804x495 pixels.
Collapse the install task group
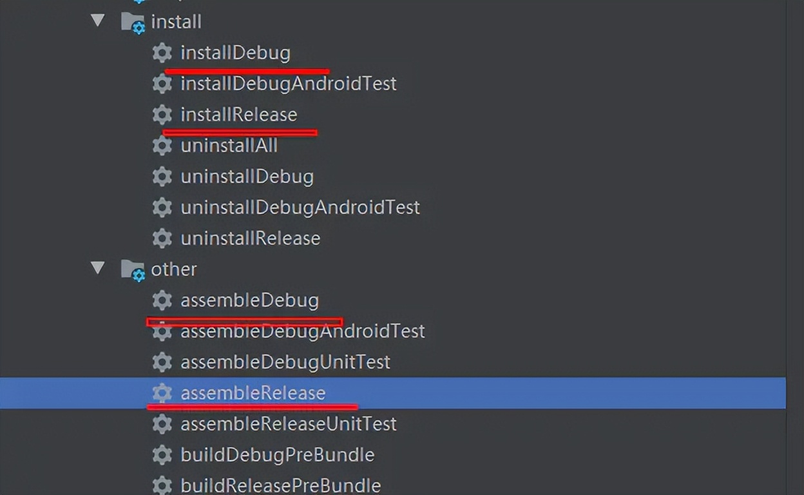(97, 21)
